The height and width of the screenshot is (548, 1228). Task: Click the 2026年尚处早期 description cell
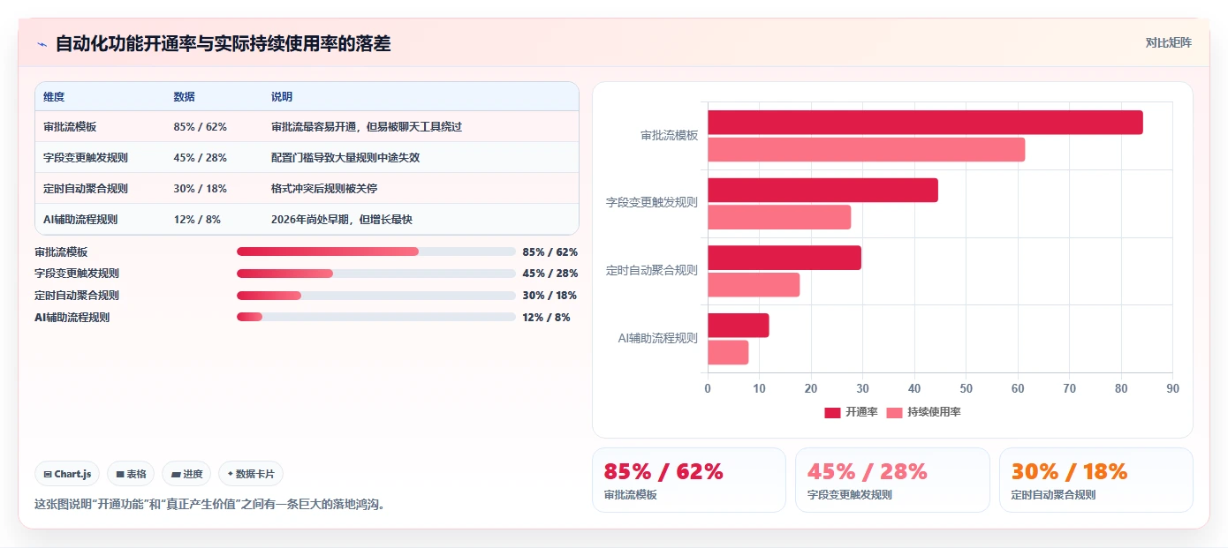coord(342,220)
